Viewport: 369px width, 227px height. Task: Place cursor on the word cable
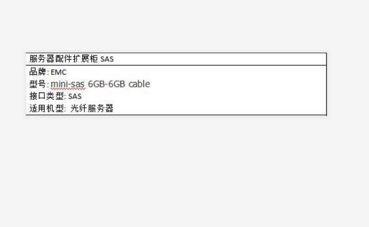tap(139, 84)
